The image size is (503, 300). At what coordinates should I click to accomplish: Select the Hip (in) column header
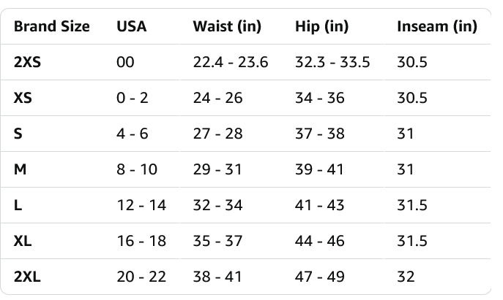pos(321,26)
